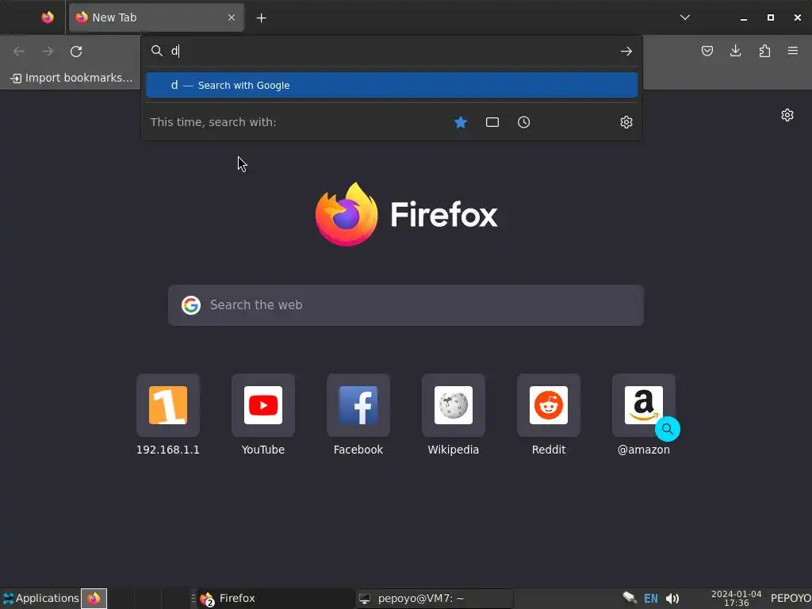Click the Go arrow in address bar
This screenshot has width=812, height=609.
(x=626, y=52)
